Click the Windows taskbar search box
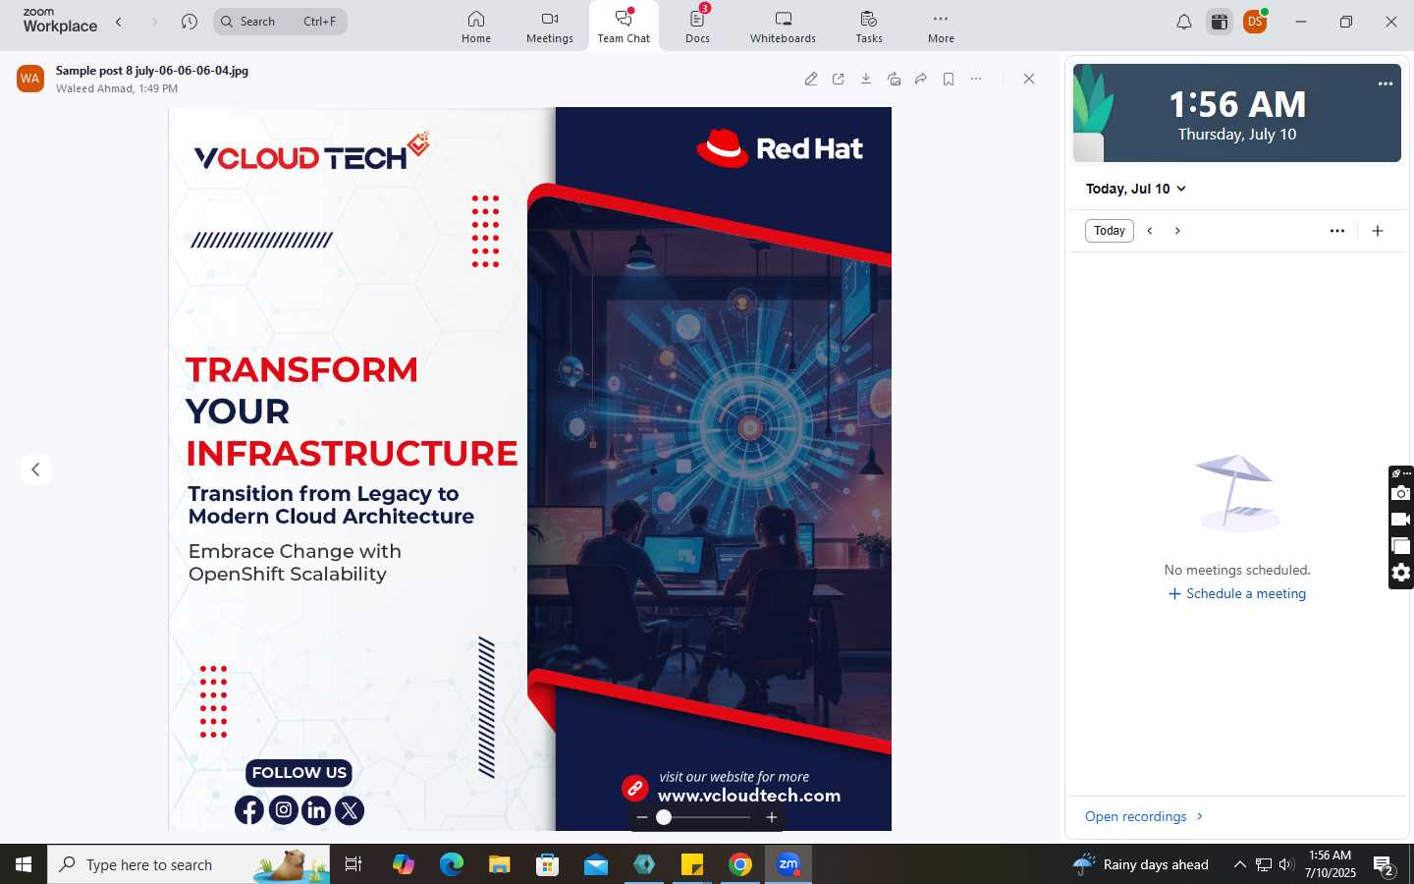The width and height of the screenshot is (1414, 884). pos(189,864)
